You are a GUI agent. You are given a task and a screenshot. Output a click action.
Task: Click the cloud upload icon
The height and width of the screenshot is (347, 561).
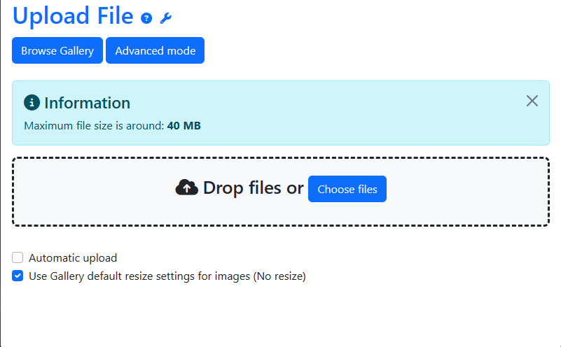(x=186, y=188)
